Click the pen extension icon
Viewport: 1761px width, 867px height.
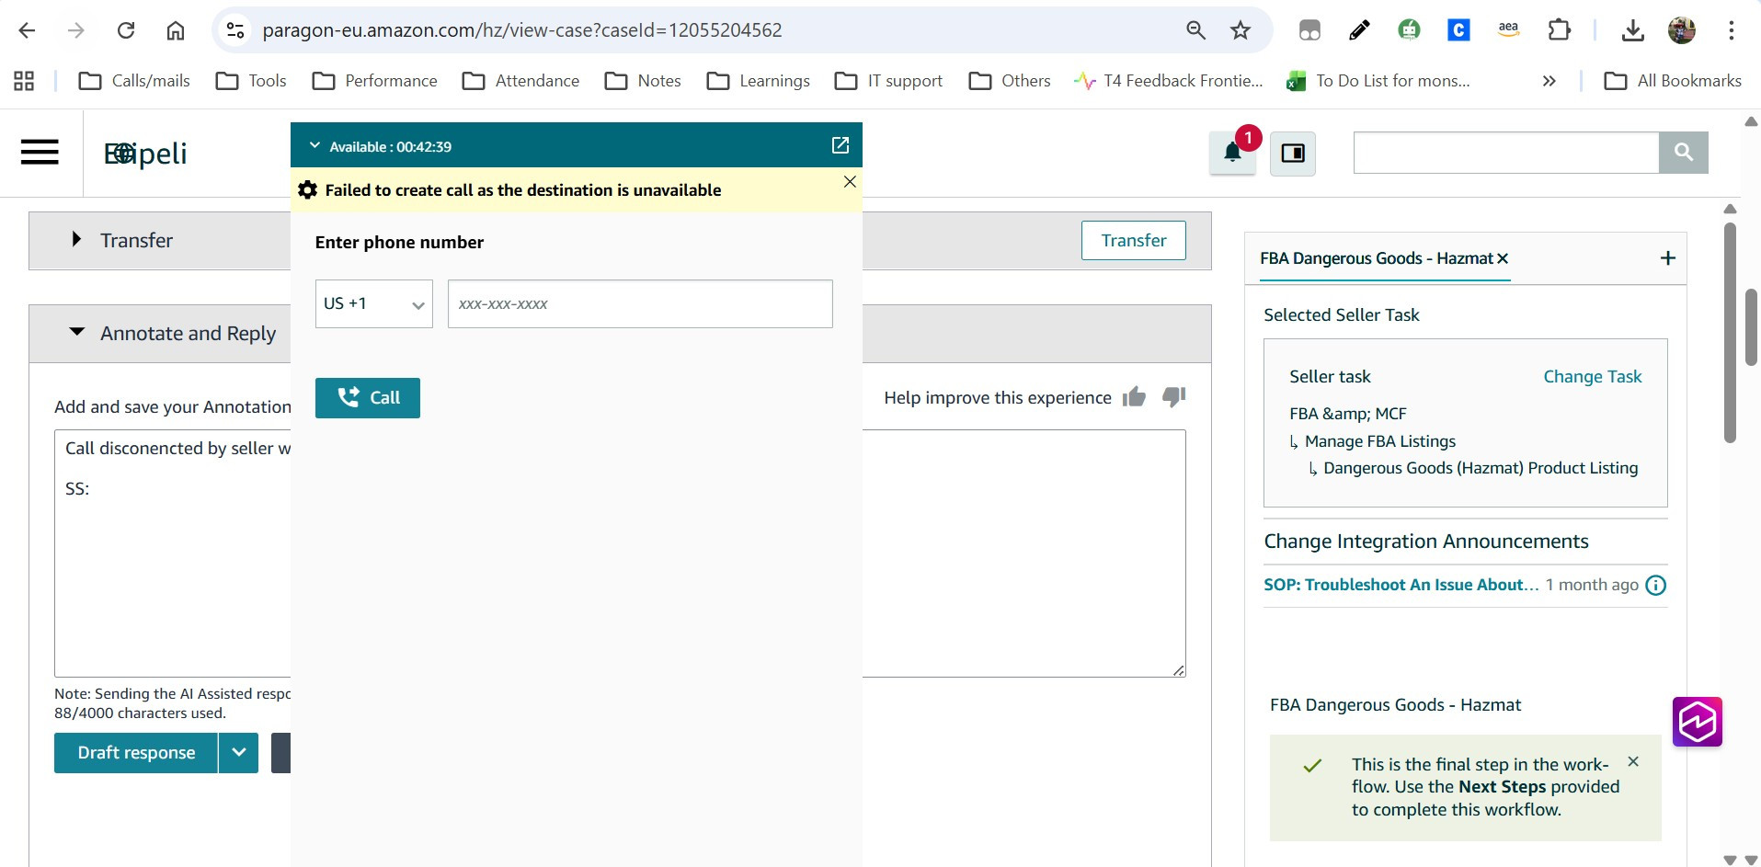1359,30
